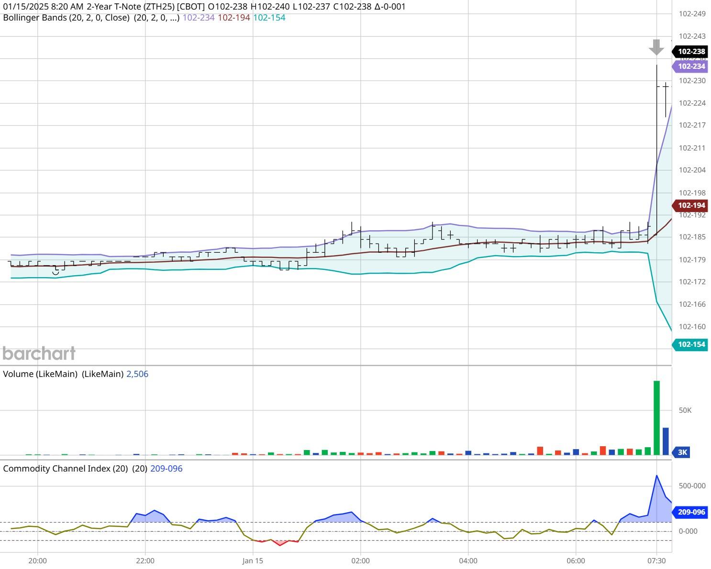Click the 2-Year T-Note (ZTH25) chart title
711x569 pixels.
tap(146, 7)
